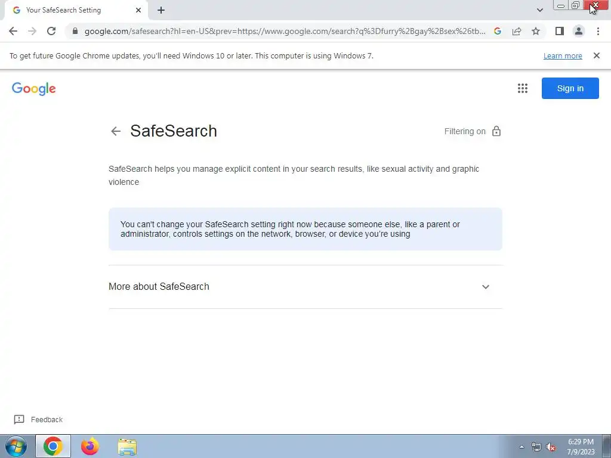
Task: Open the side panel icon
Action: click(x=560, y=31)
